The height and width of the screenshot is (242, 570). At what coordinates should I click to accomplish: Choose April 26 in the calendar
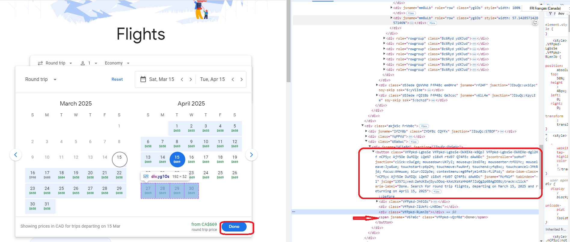click(235, 175)
